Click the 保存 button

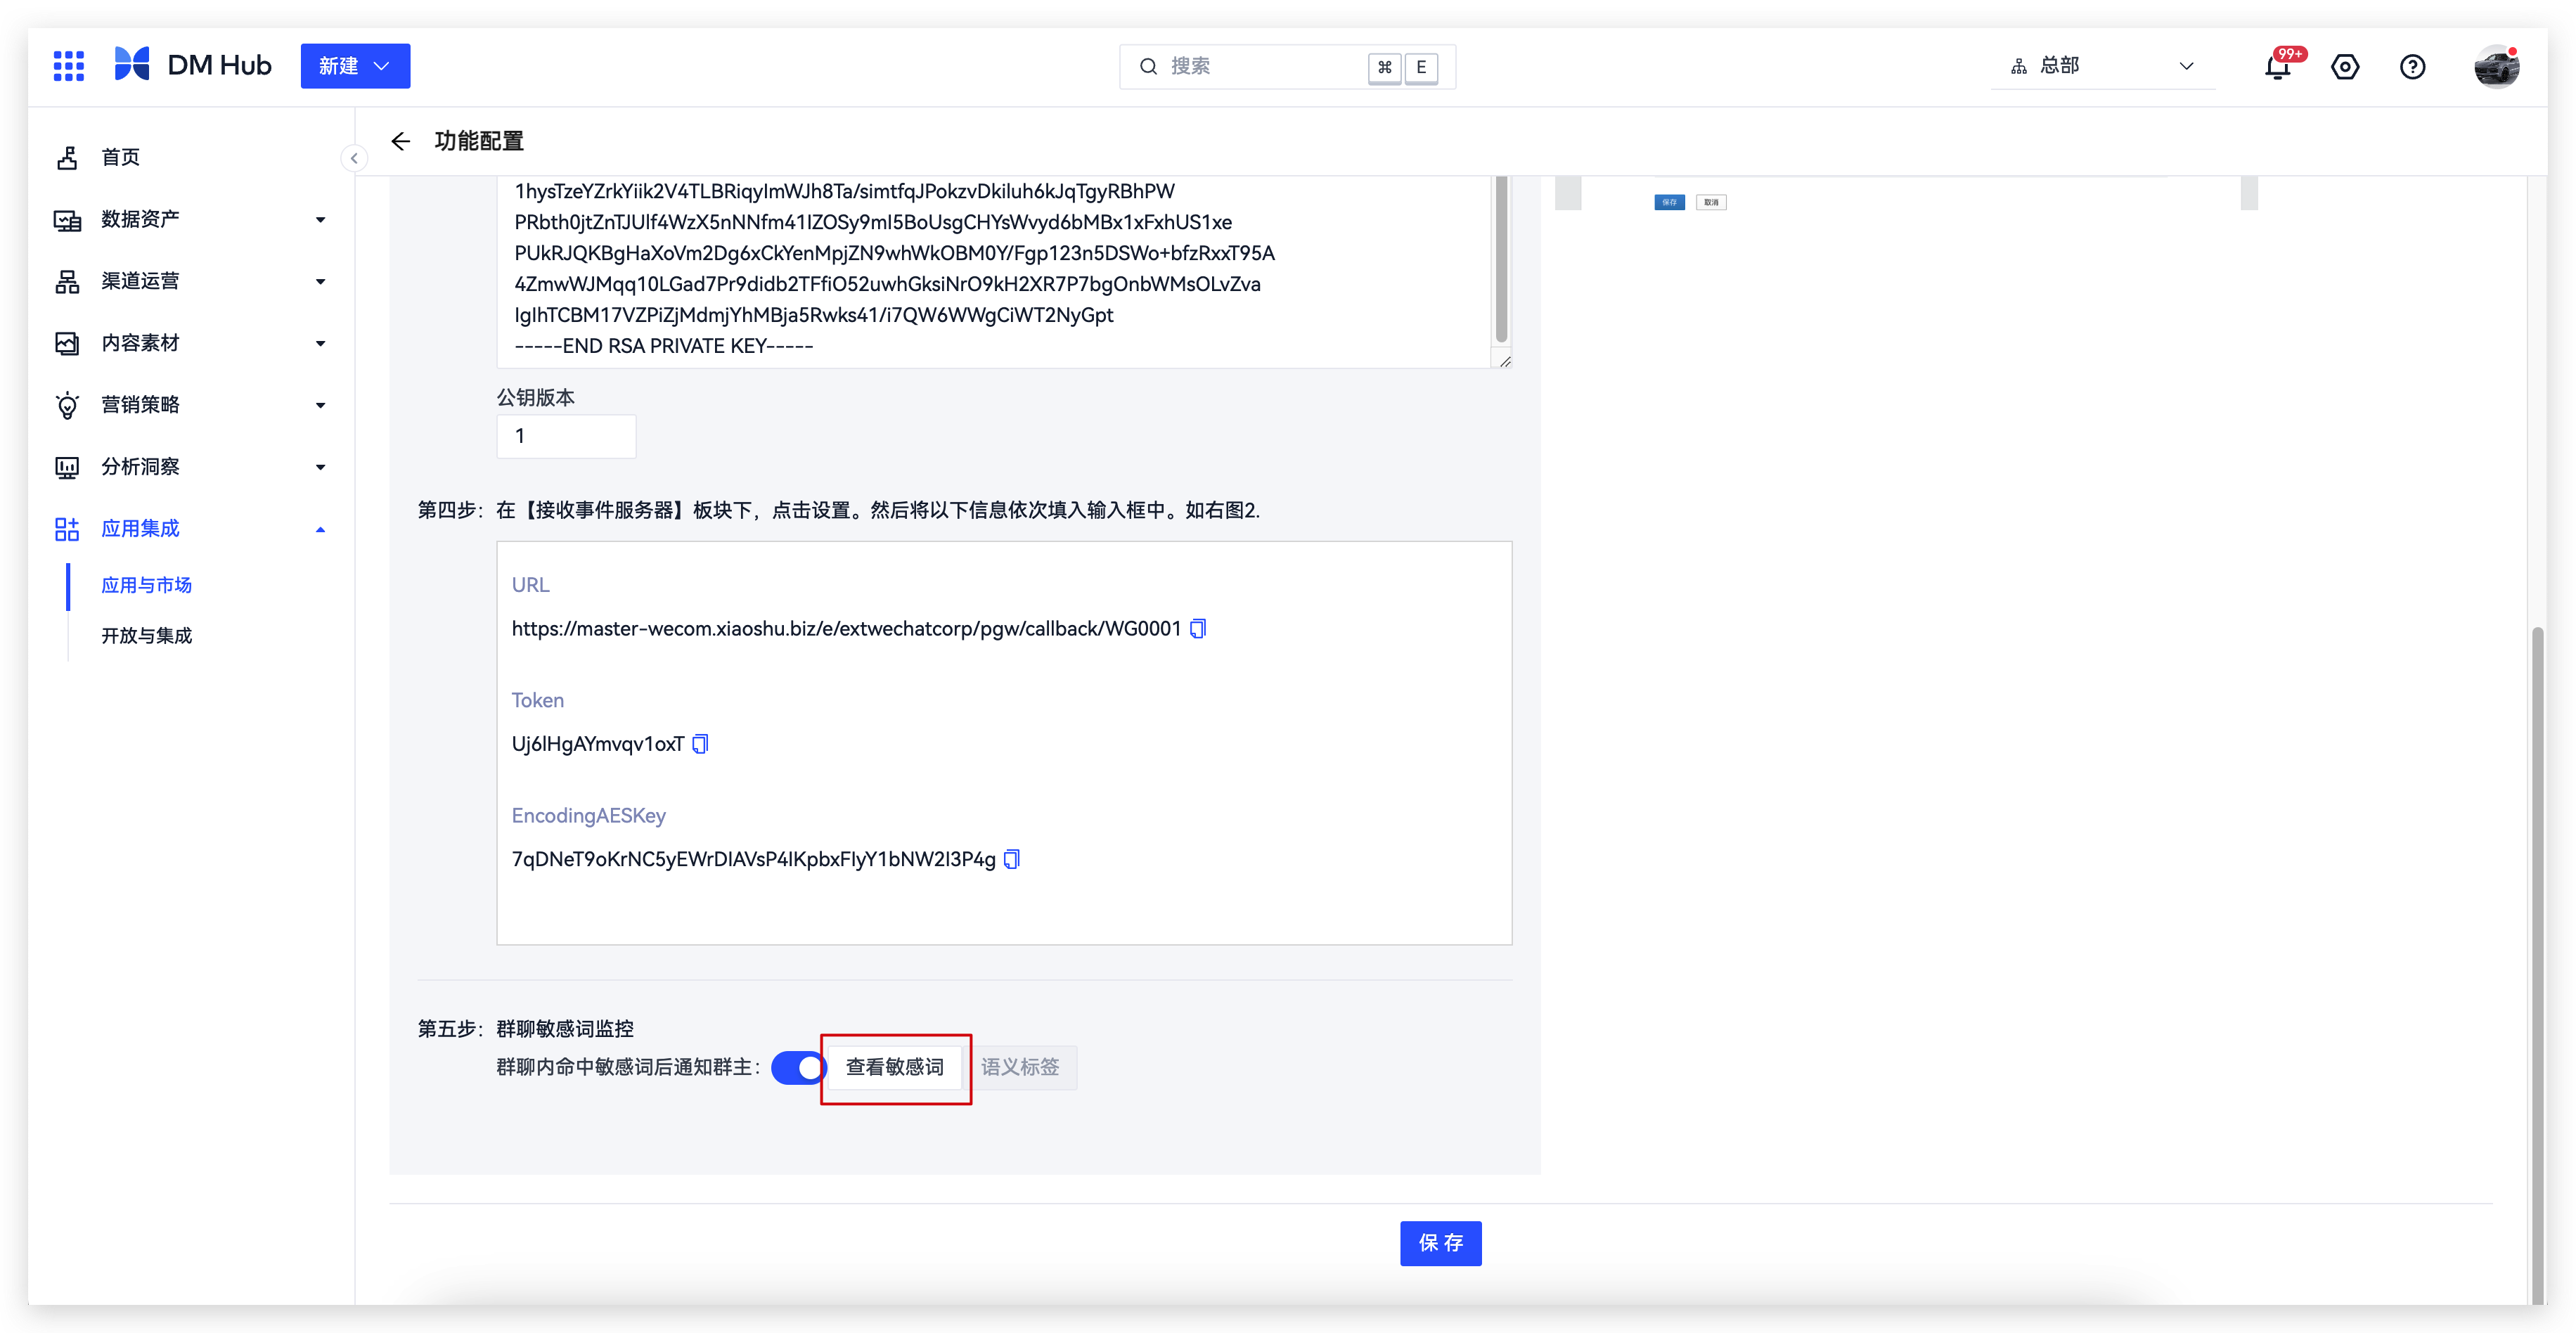(x=1440, y=1244)
